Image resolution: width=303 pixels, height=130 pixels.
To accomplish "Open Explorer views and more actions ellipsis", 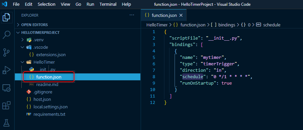I will click(132, 15).
